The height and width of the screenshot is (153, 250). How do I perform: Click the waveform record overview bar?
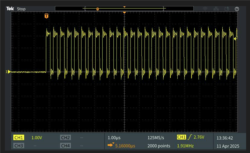coord(124,9)
